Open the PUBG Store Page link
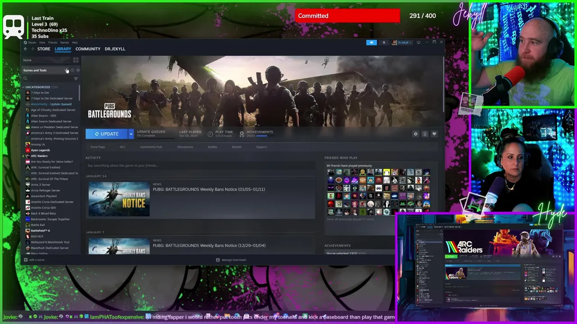Screen dimensions: 577x324 coord(97,147)
